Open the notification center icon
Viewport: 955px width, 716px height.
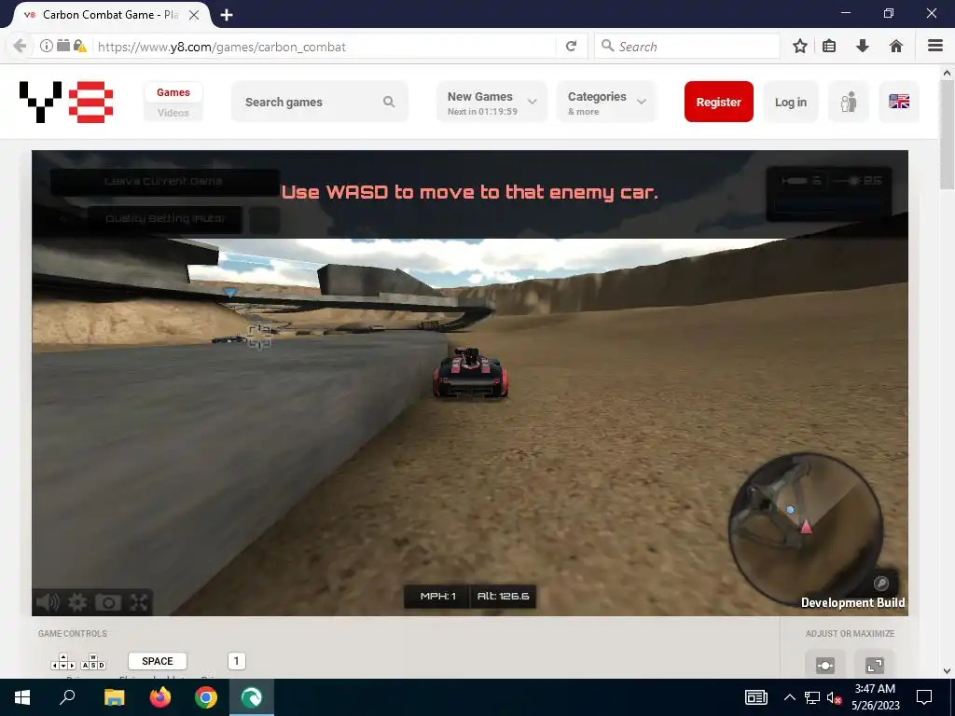point(924,697)
